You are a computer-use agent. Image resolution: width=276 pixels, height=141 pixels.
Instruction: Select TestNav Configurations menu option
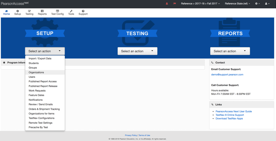[41, 118]
